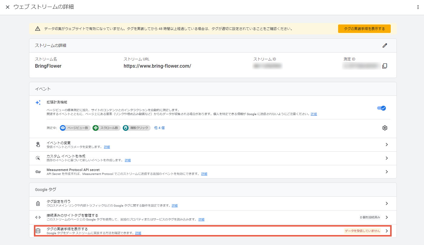Open the three-dot more options menu
This screenshot has width=424, height=245.
(418, 7)
